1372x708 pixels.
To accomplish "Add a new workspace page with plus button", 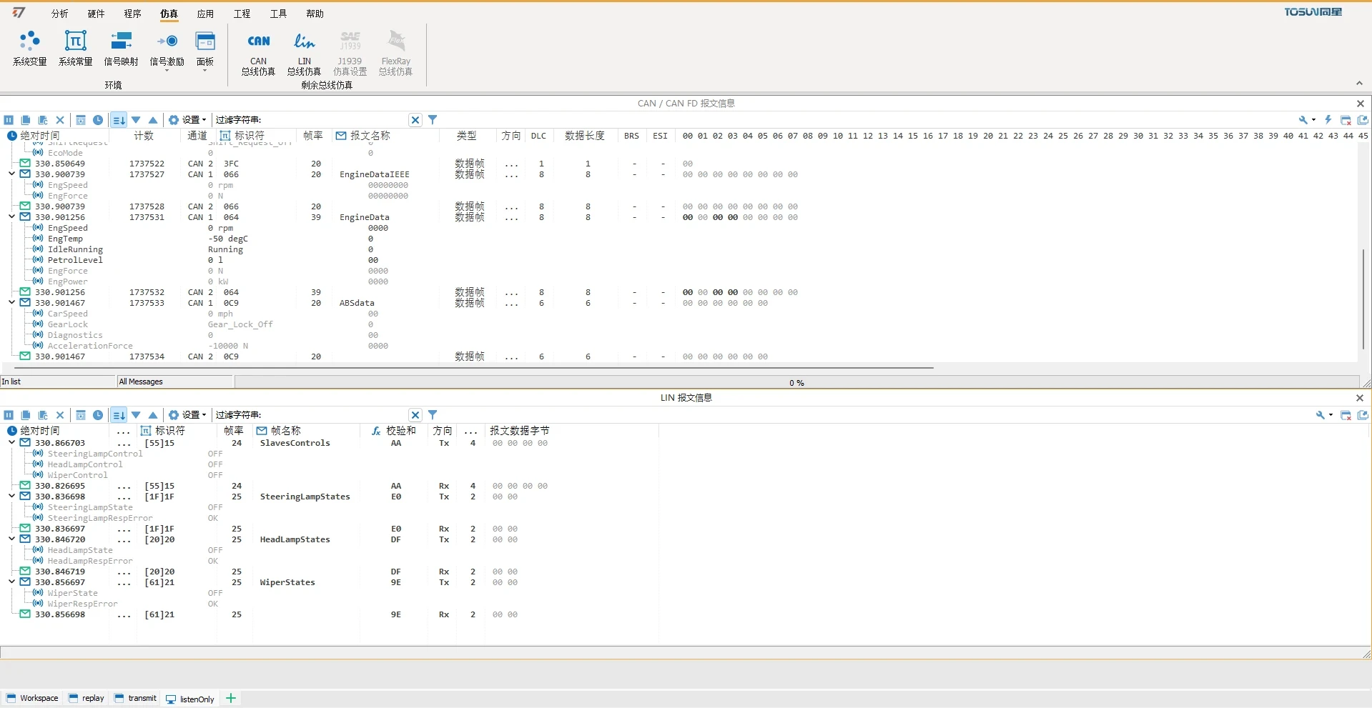I will 231,699.
